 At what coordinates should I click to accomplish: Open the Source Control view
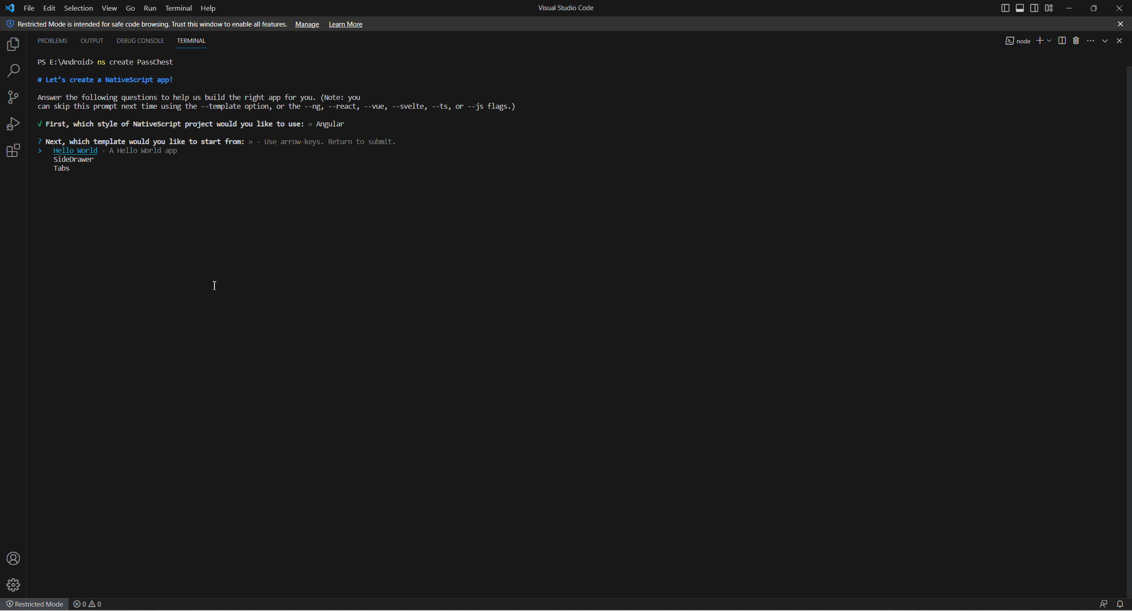coord(13,97)
